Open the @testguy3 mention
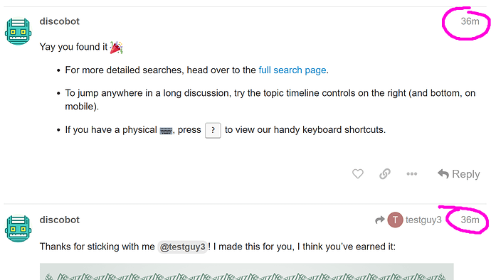Viewport: 491px width, 280px height. 183,247
